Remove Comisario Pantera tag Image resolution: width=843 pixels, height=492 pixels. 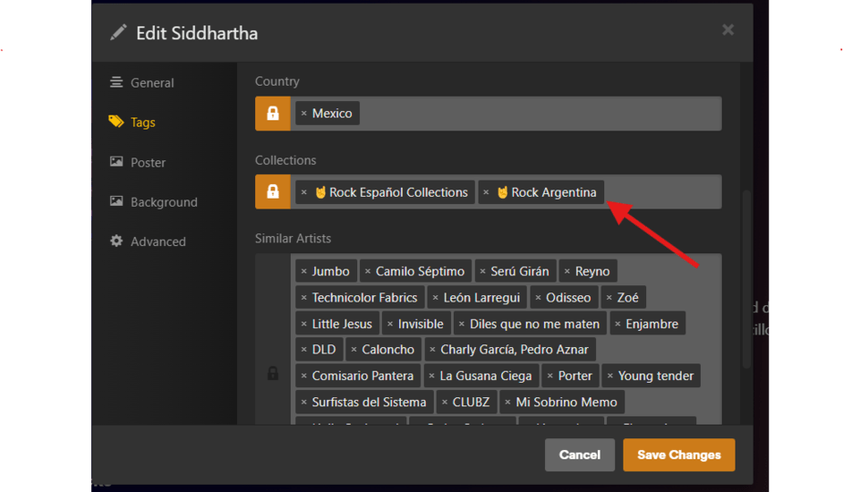(x=303, y=376)
